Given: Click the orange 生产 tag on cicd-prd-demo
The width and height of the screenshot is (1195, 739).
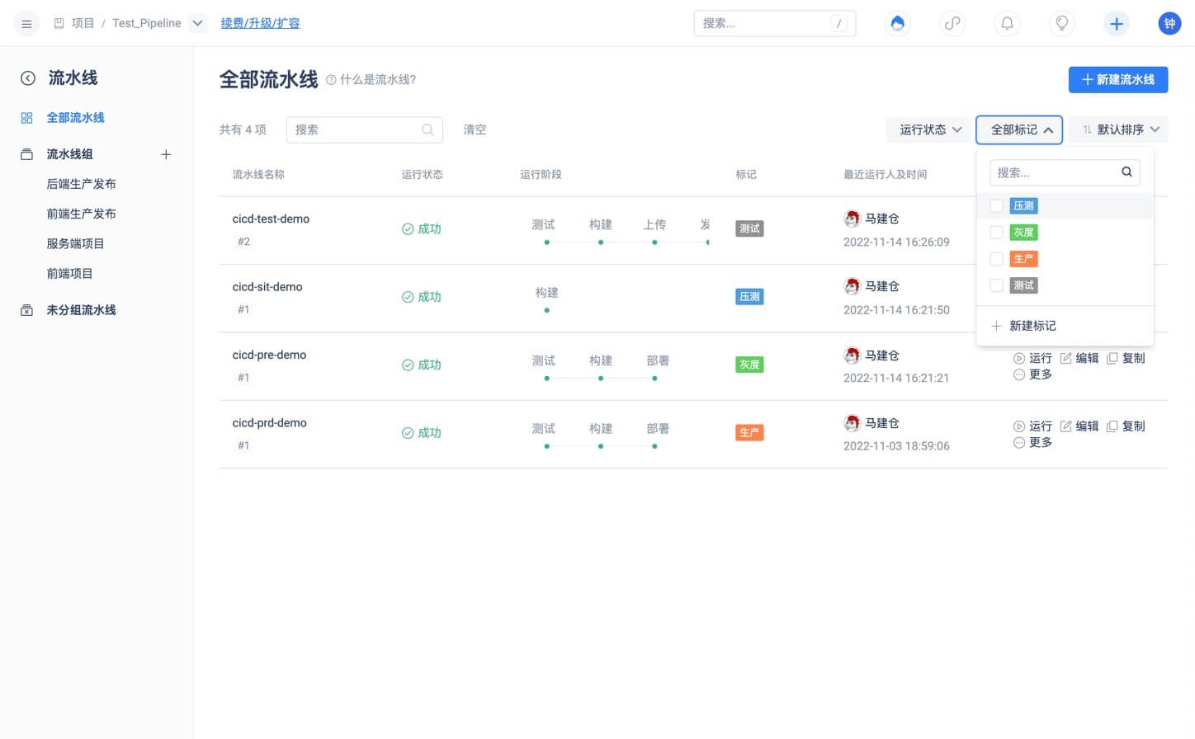Looking at the screenshot, I should click(749, 433).
